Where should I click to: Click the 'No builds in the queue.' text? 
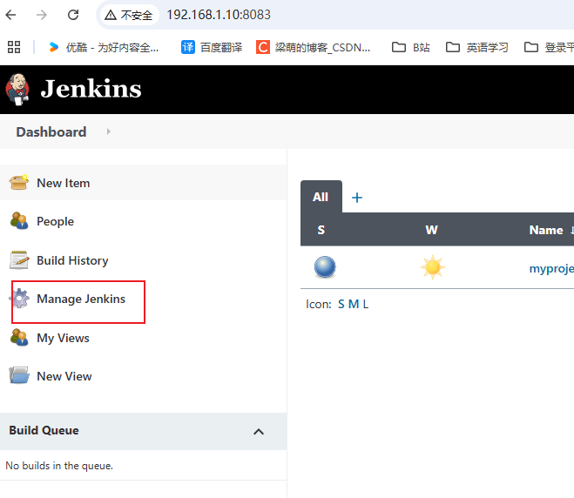click(x=59, y=466)
